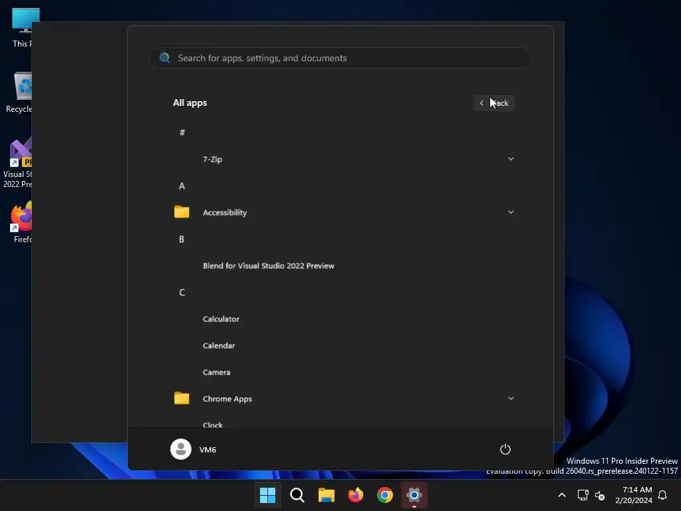
Task: Click the search box for apps and settings
Action: (x=340, y=58)
